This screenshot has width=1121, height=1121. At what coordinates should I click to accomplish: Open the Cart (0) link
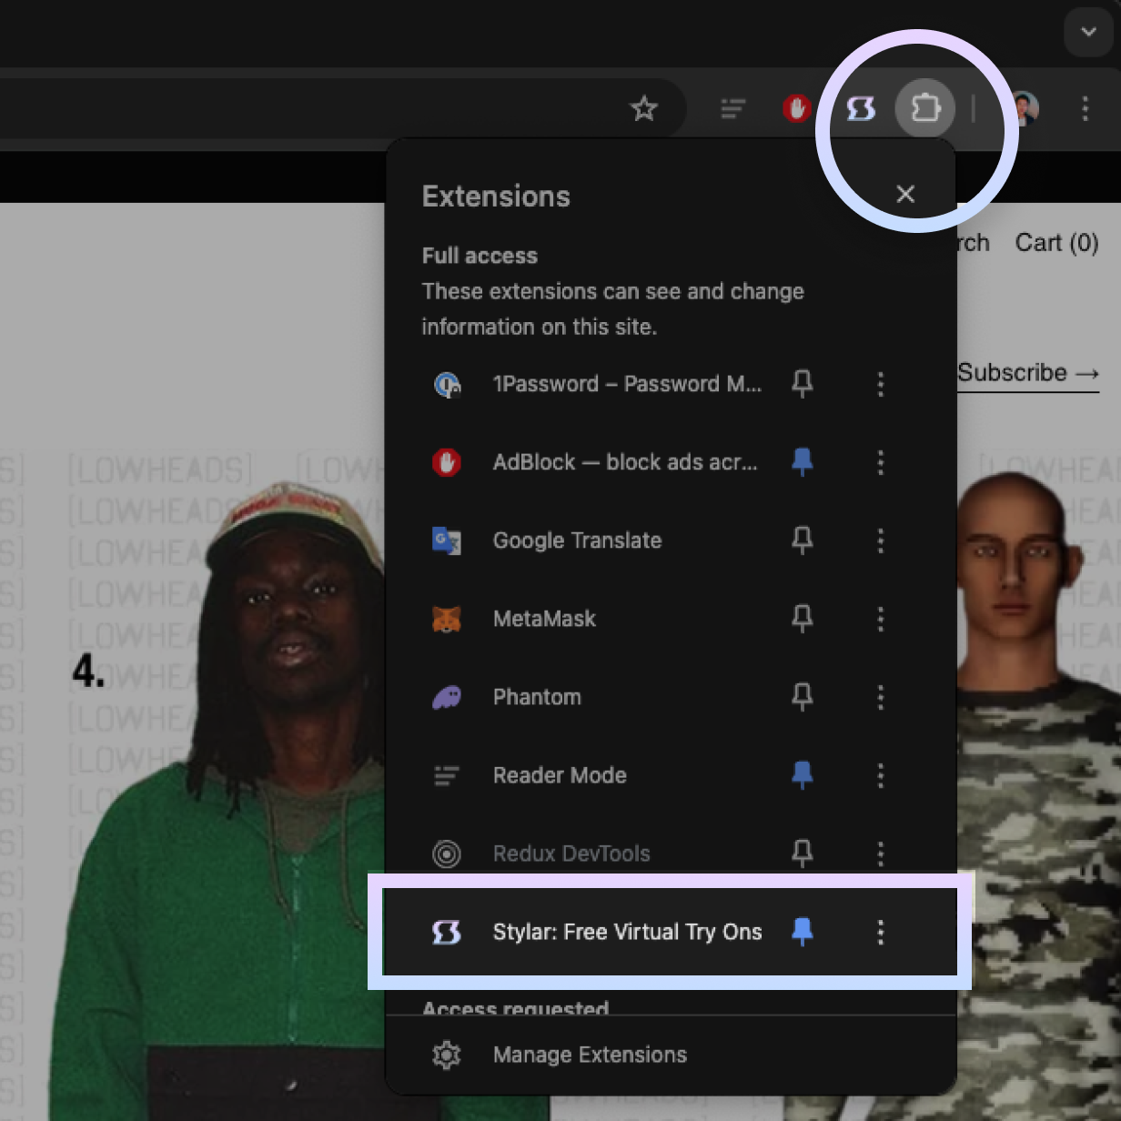1056,243
